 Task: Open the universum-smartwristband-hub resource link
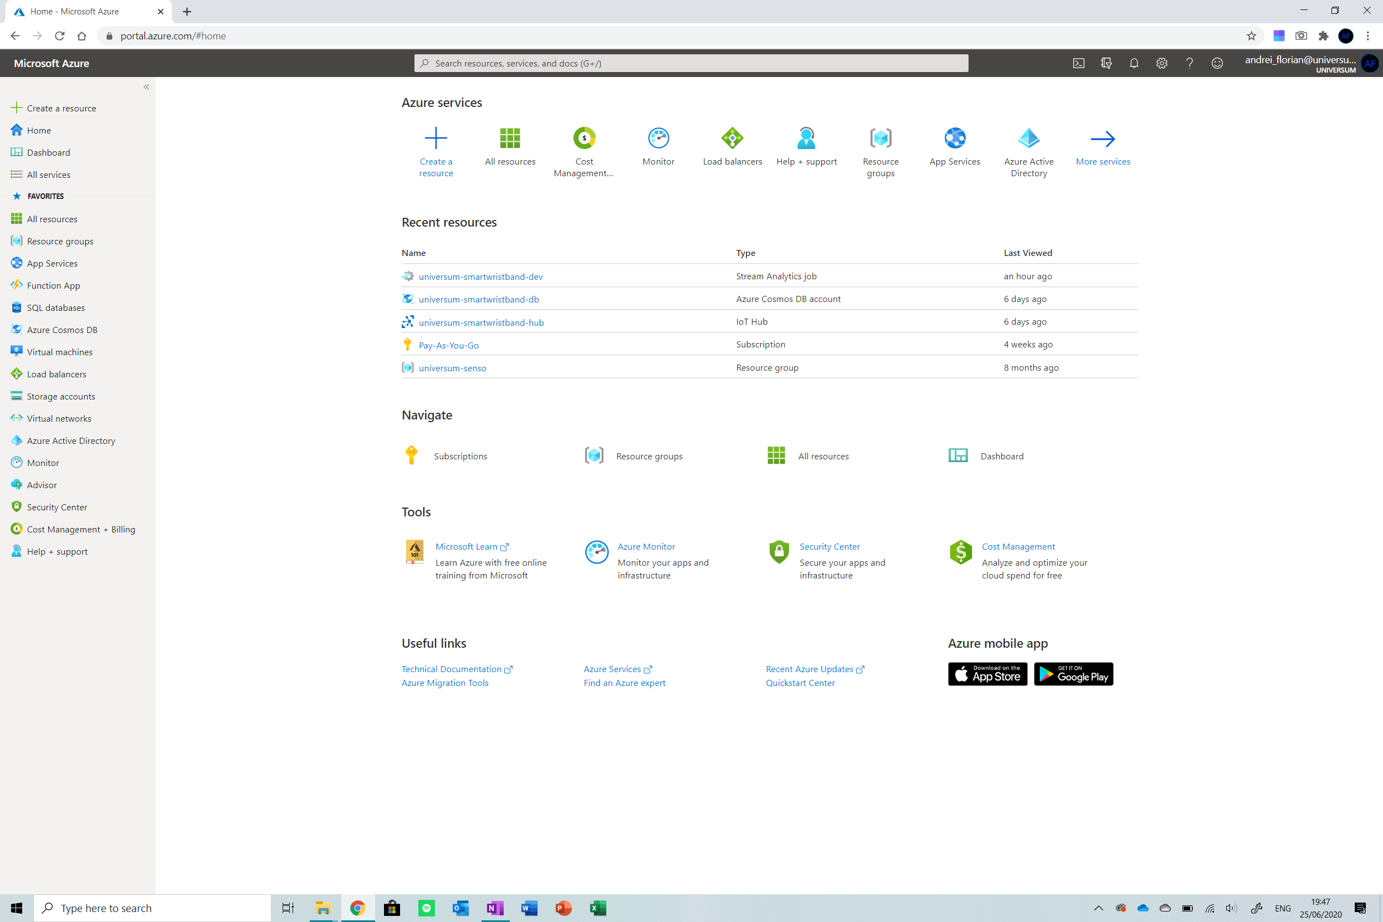481,322
